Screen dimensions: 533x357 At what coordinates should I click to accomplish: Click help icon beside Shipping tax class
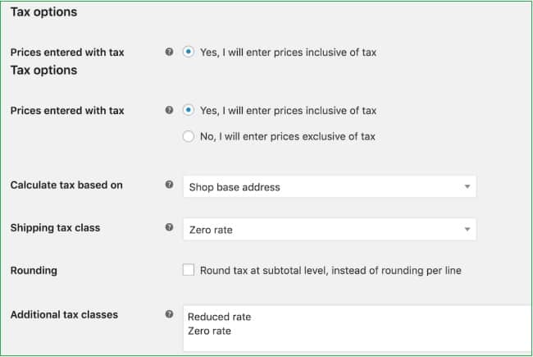[x=169, y=227]
